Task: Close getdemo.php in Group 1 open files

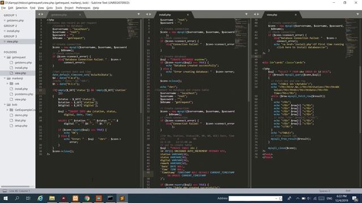Action: [x=5, y=20]
